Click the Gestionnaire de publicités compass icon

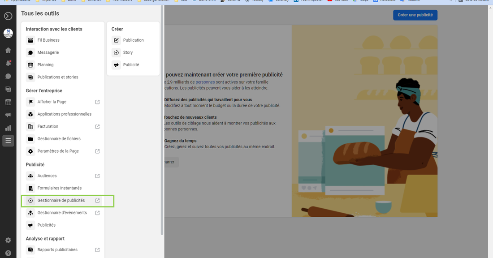pos(30,201)
